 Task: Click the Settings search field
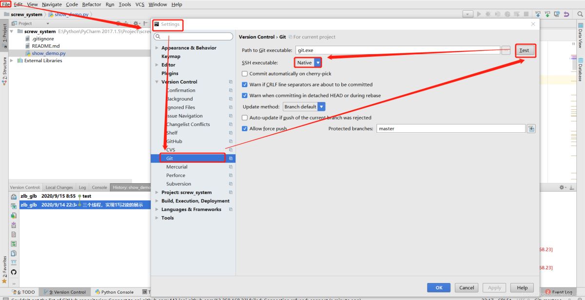[194, 36]
